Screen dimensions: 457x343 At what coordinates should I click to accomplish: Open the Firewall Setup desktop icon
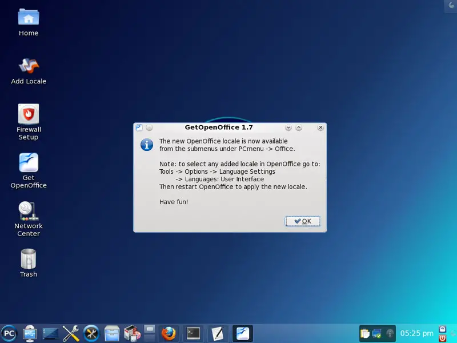tap(29, 122)
